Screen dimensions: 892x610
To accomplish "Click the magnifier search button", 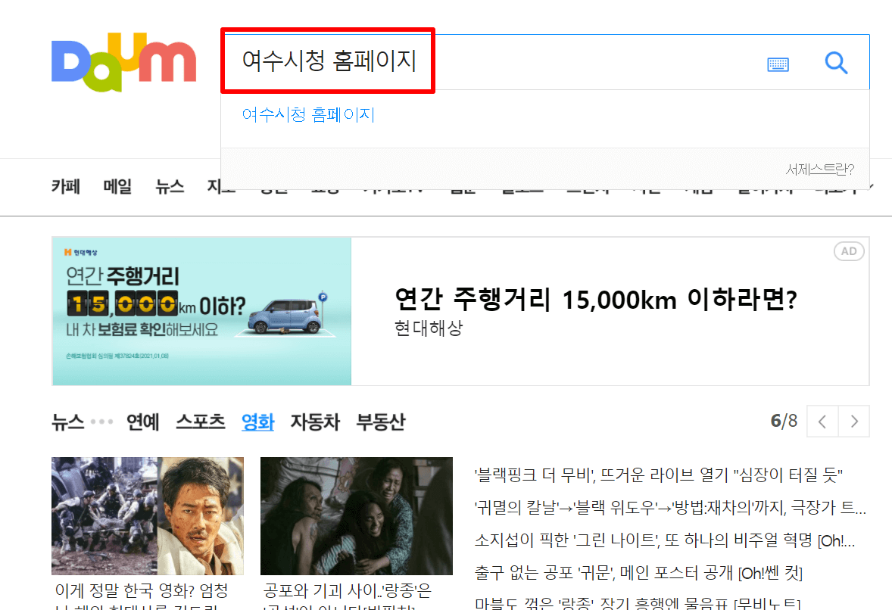I will [836, 63].
